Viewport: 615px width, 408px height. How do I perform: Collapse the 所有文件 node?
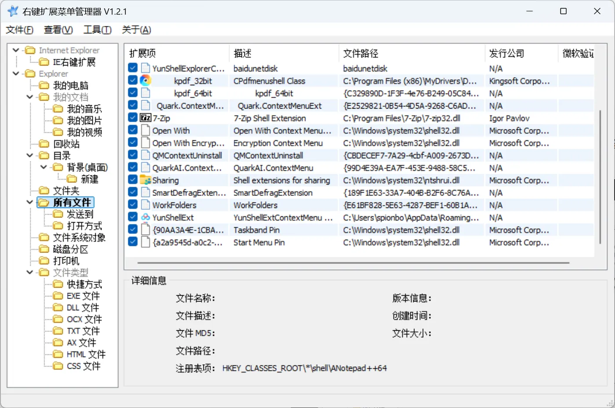point(30,202)
